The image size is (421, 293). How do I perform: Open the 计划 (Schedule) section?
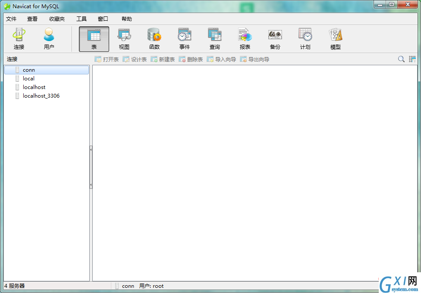pyautogui.click(x=305, y=39)
